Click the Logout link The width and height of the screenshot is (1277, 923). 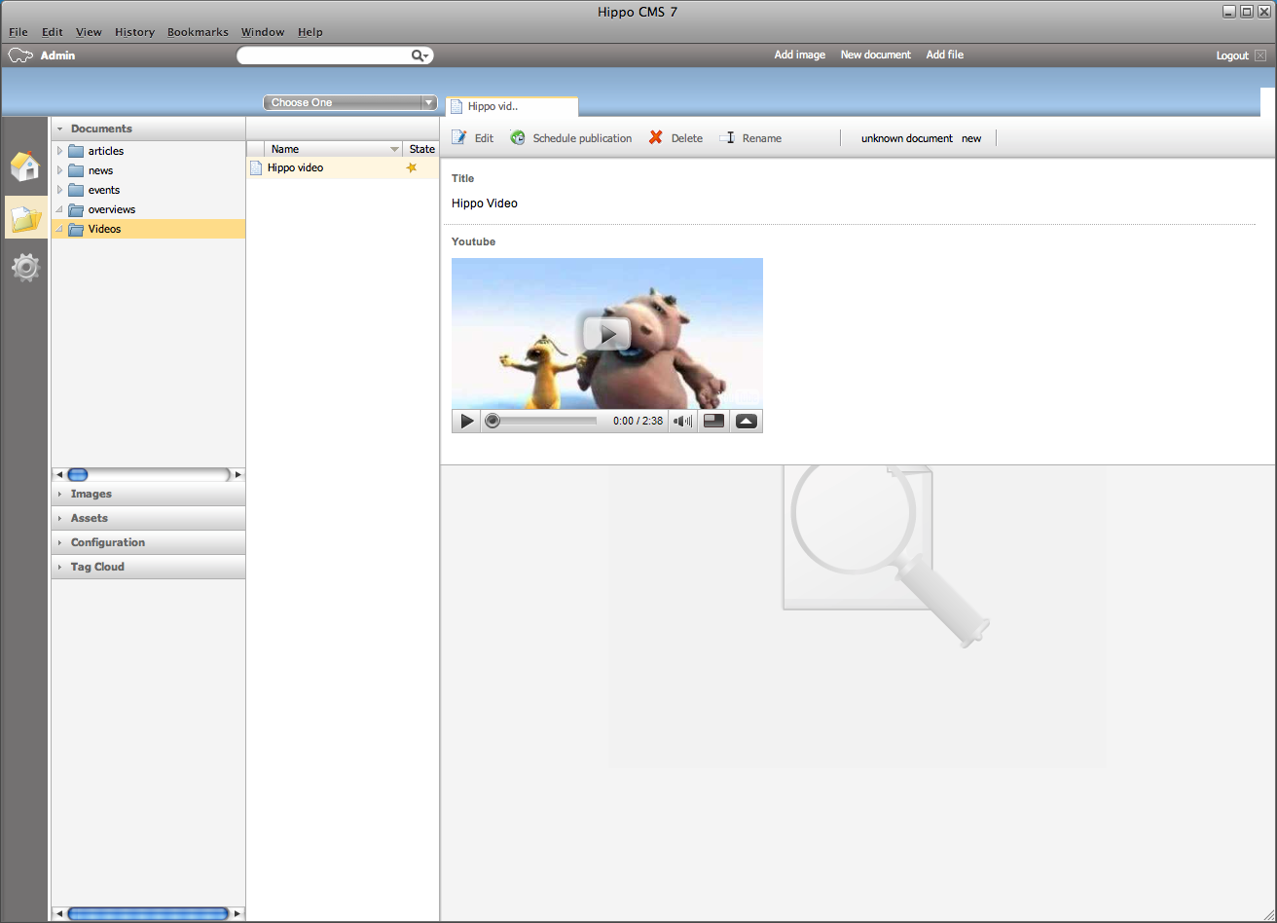[x=1232, y=55]
